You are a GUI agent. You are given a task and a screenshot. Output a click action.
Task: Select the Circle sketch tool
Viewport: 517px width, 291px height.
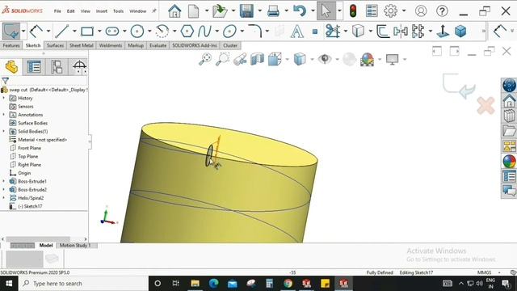click(137, 32)
